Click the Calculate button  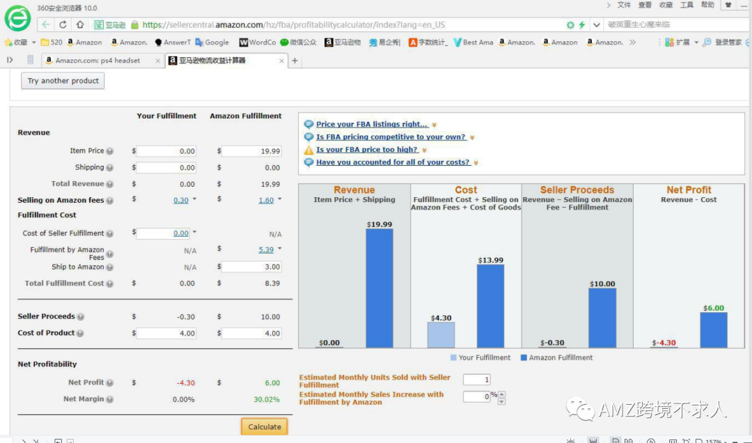coord(265,427)
